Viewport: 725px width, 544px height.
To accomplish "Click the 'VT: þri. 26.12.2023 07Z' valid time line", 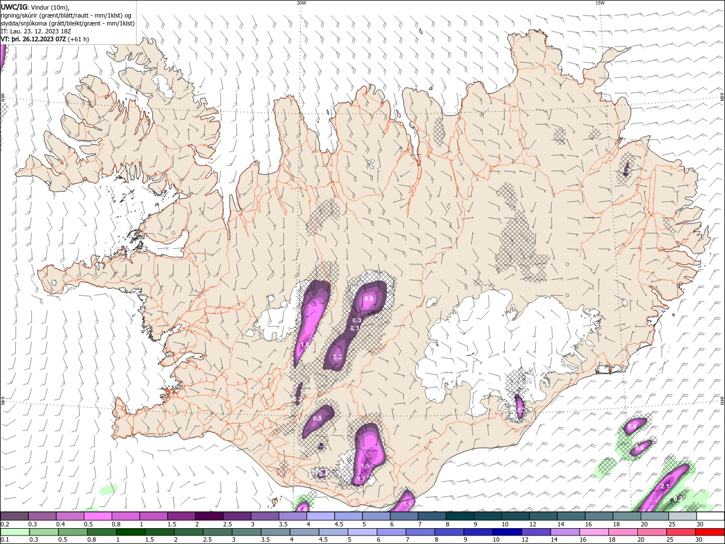I will click(x=33, y=39).
